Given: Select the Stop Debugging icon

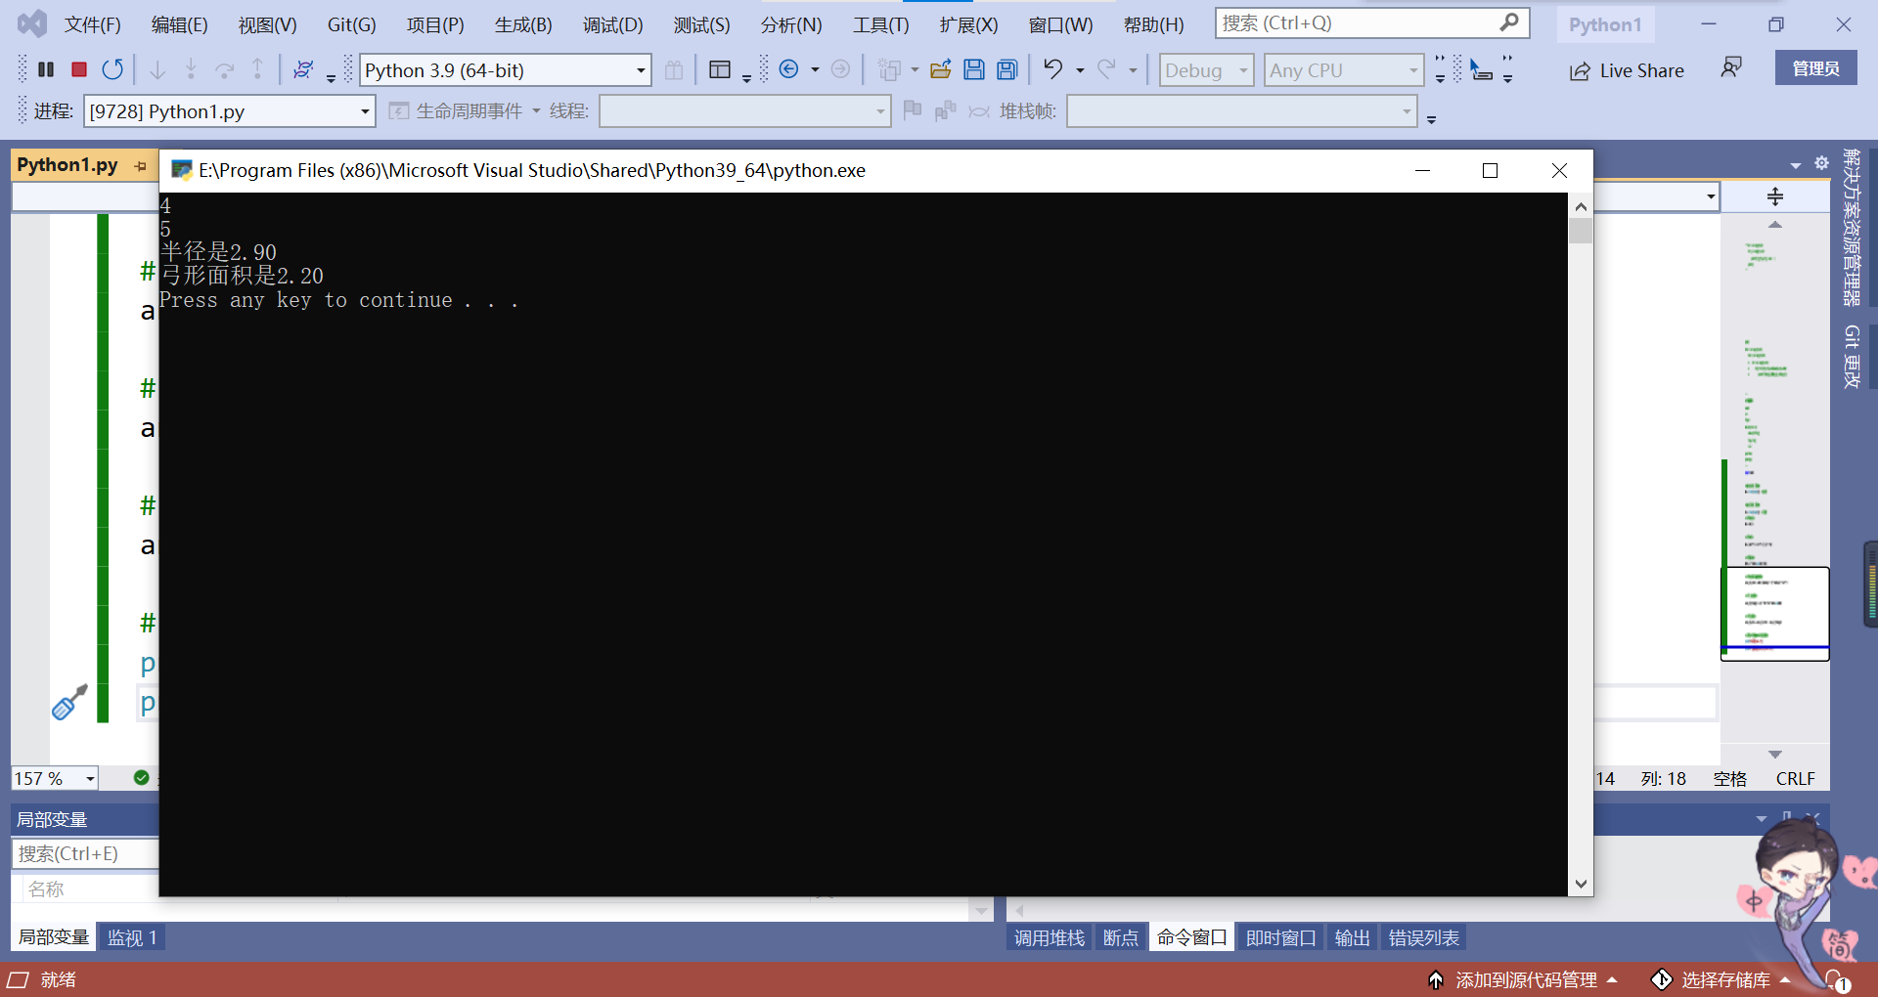Looking at the screenshot, I should point(78,68).
